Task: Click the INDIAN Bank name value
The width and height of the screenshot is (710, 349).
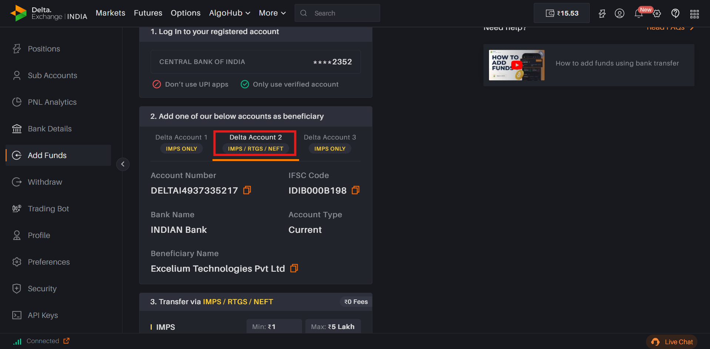Action: 179,230
